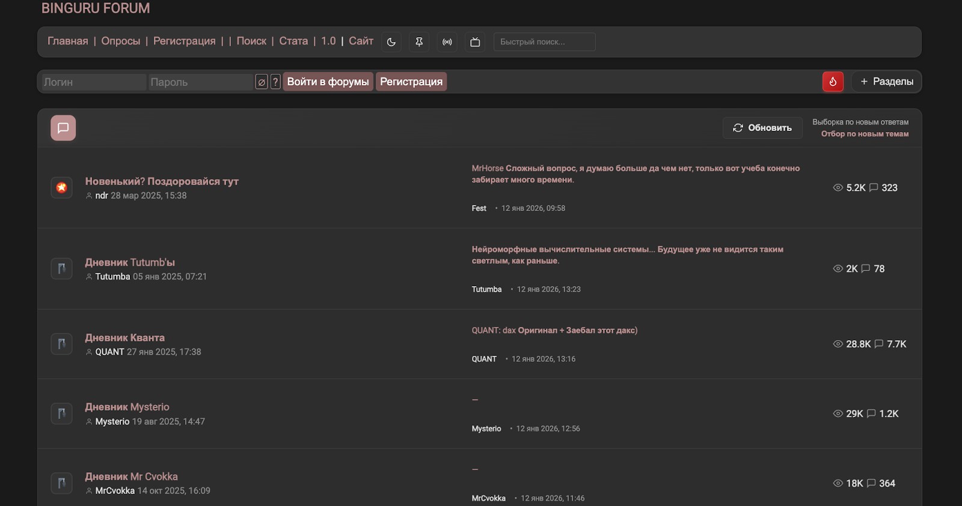The image size is (962, 506).
Task: Click the Логин input field
Action: [94, 82]
